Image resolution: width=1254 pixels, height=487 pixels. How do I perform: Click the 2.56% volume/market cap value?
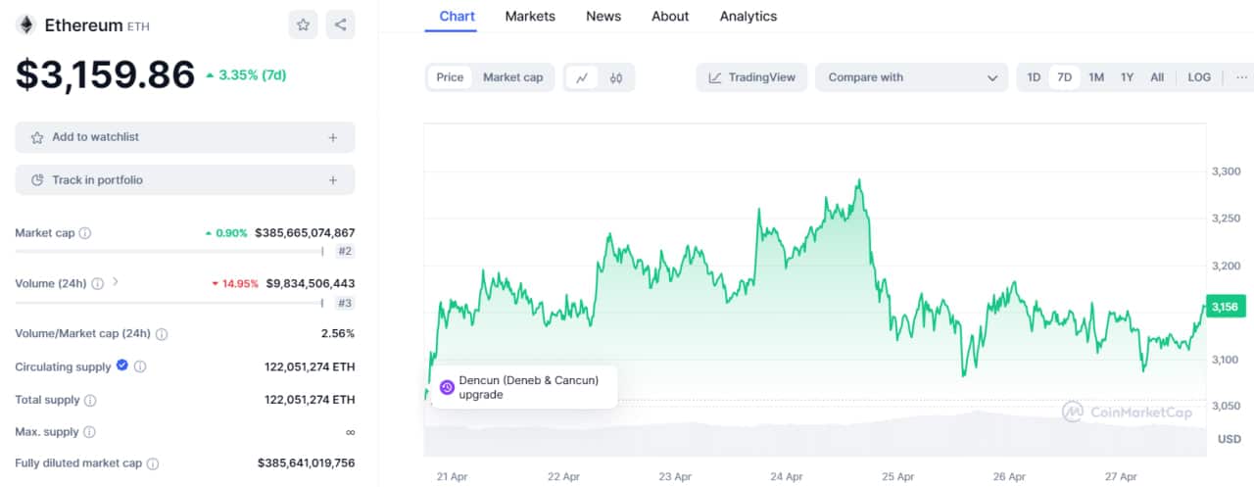(338, 334)
